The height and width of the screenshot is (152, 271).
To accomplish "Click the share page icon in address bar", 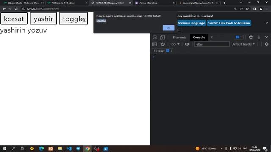I will (x=241, y=9).
